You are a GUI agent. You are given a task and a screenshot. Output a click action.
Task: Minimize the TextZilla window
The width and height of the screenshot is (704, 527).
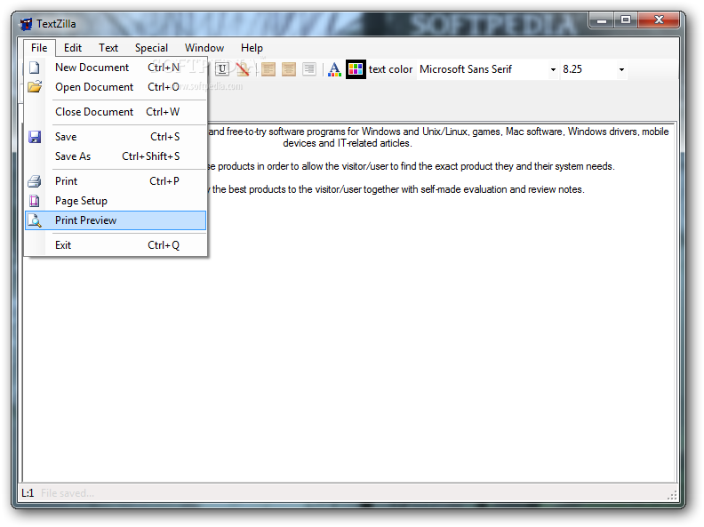pos(602,20)
